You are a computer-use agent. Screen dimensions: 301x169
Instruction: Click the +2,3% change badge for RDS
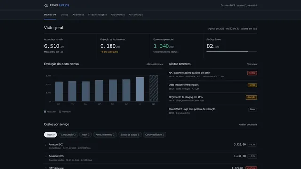click(252, 156)
